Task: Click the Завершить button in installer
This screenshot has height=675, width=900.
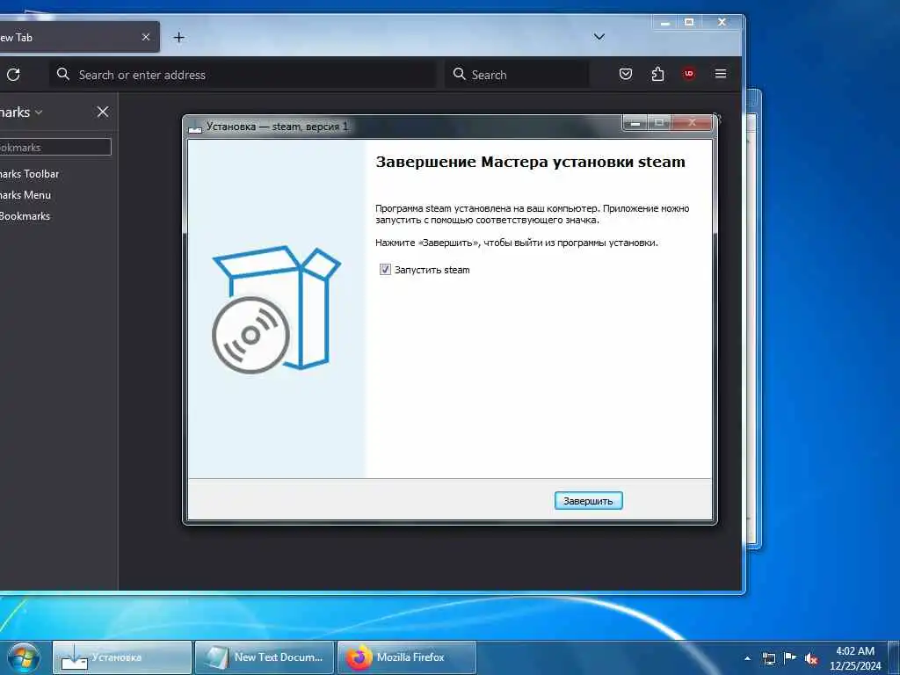Action: coord(588,500)
